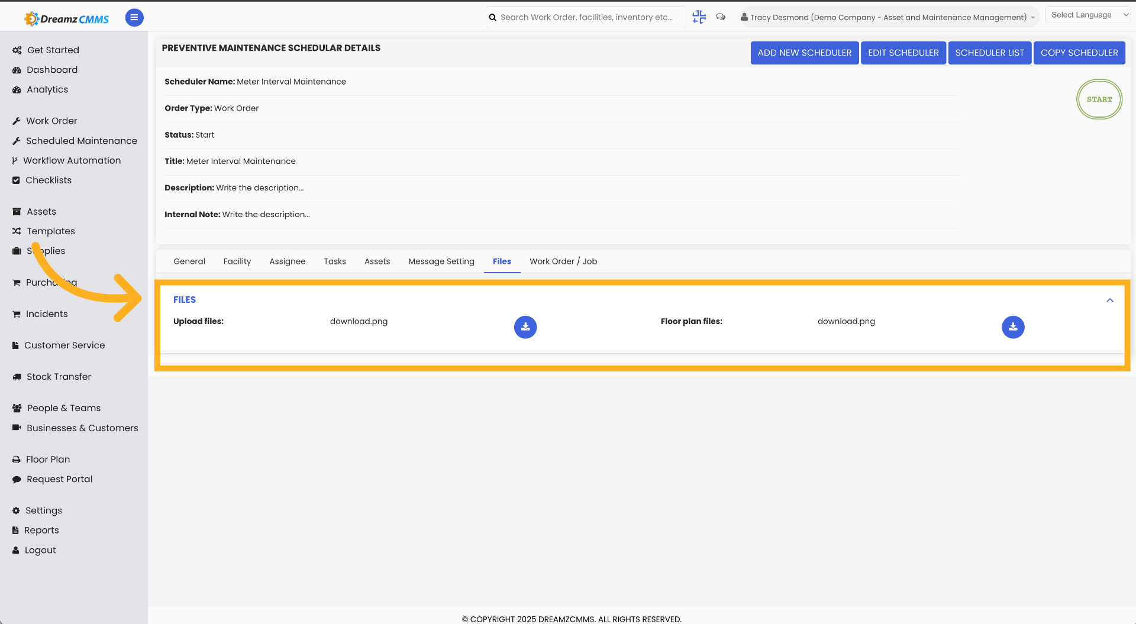Click the global search input field
The image size is (1136, 624).
pyautogui.click(x=586, y=17)
